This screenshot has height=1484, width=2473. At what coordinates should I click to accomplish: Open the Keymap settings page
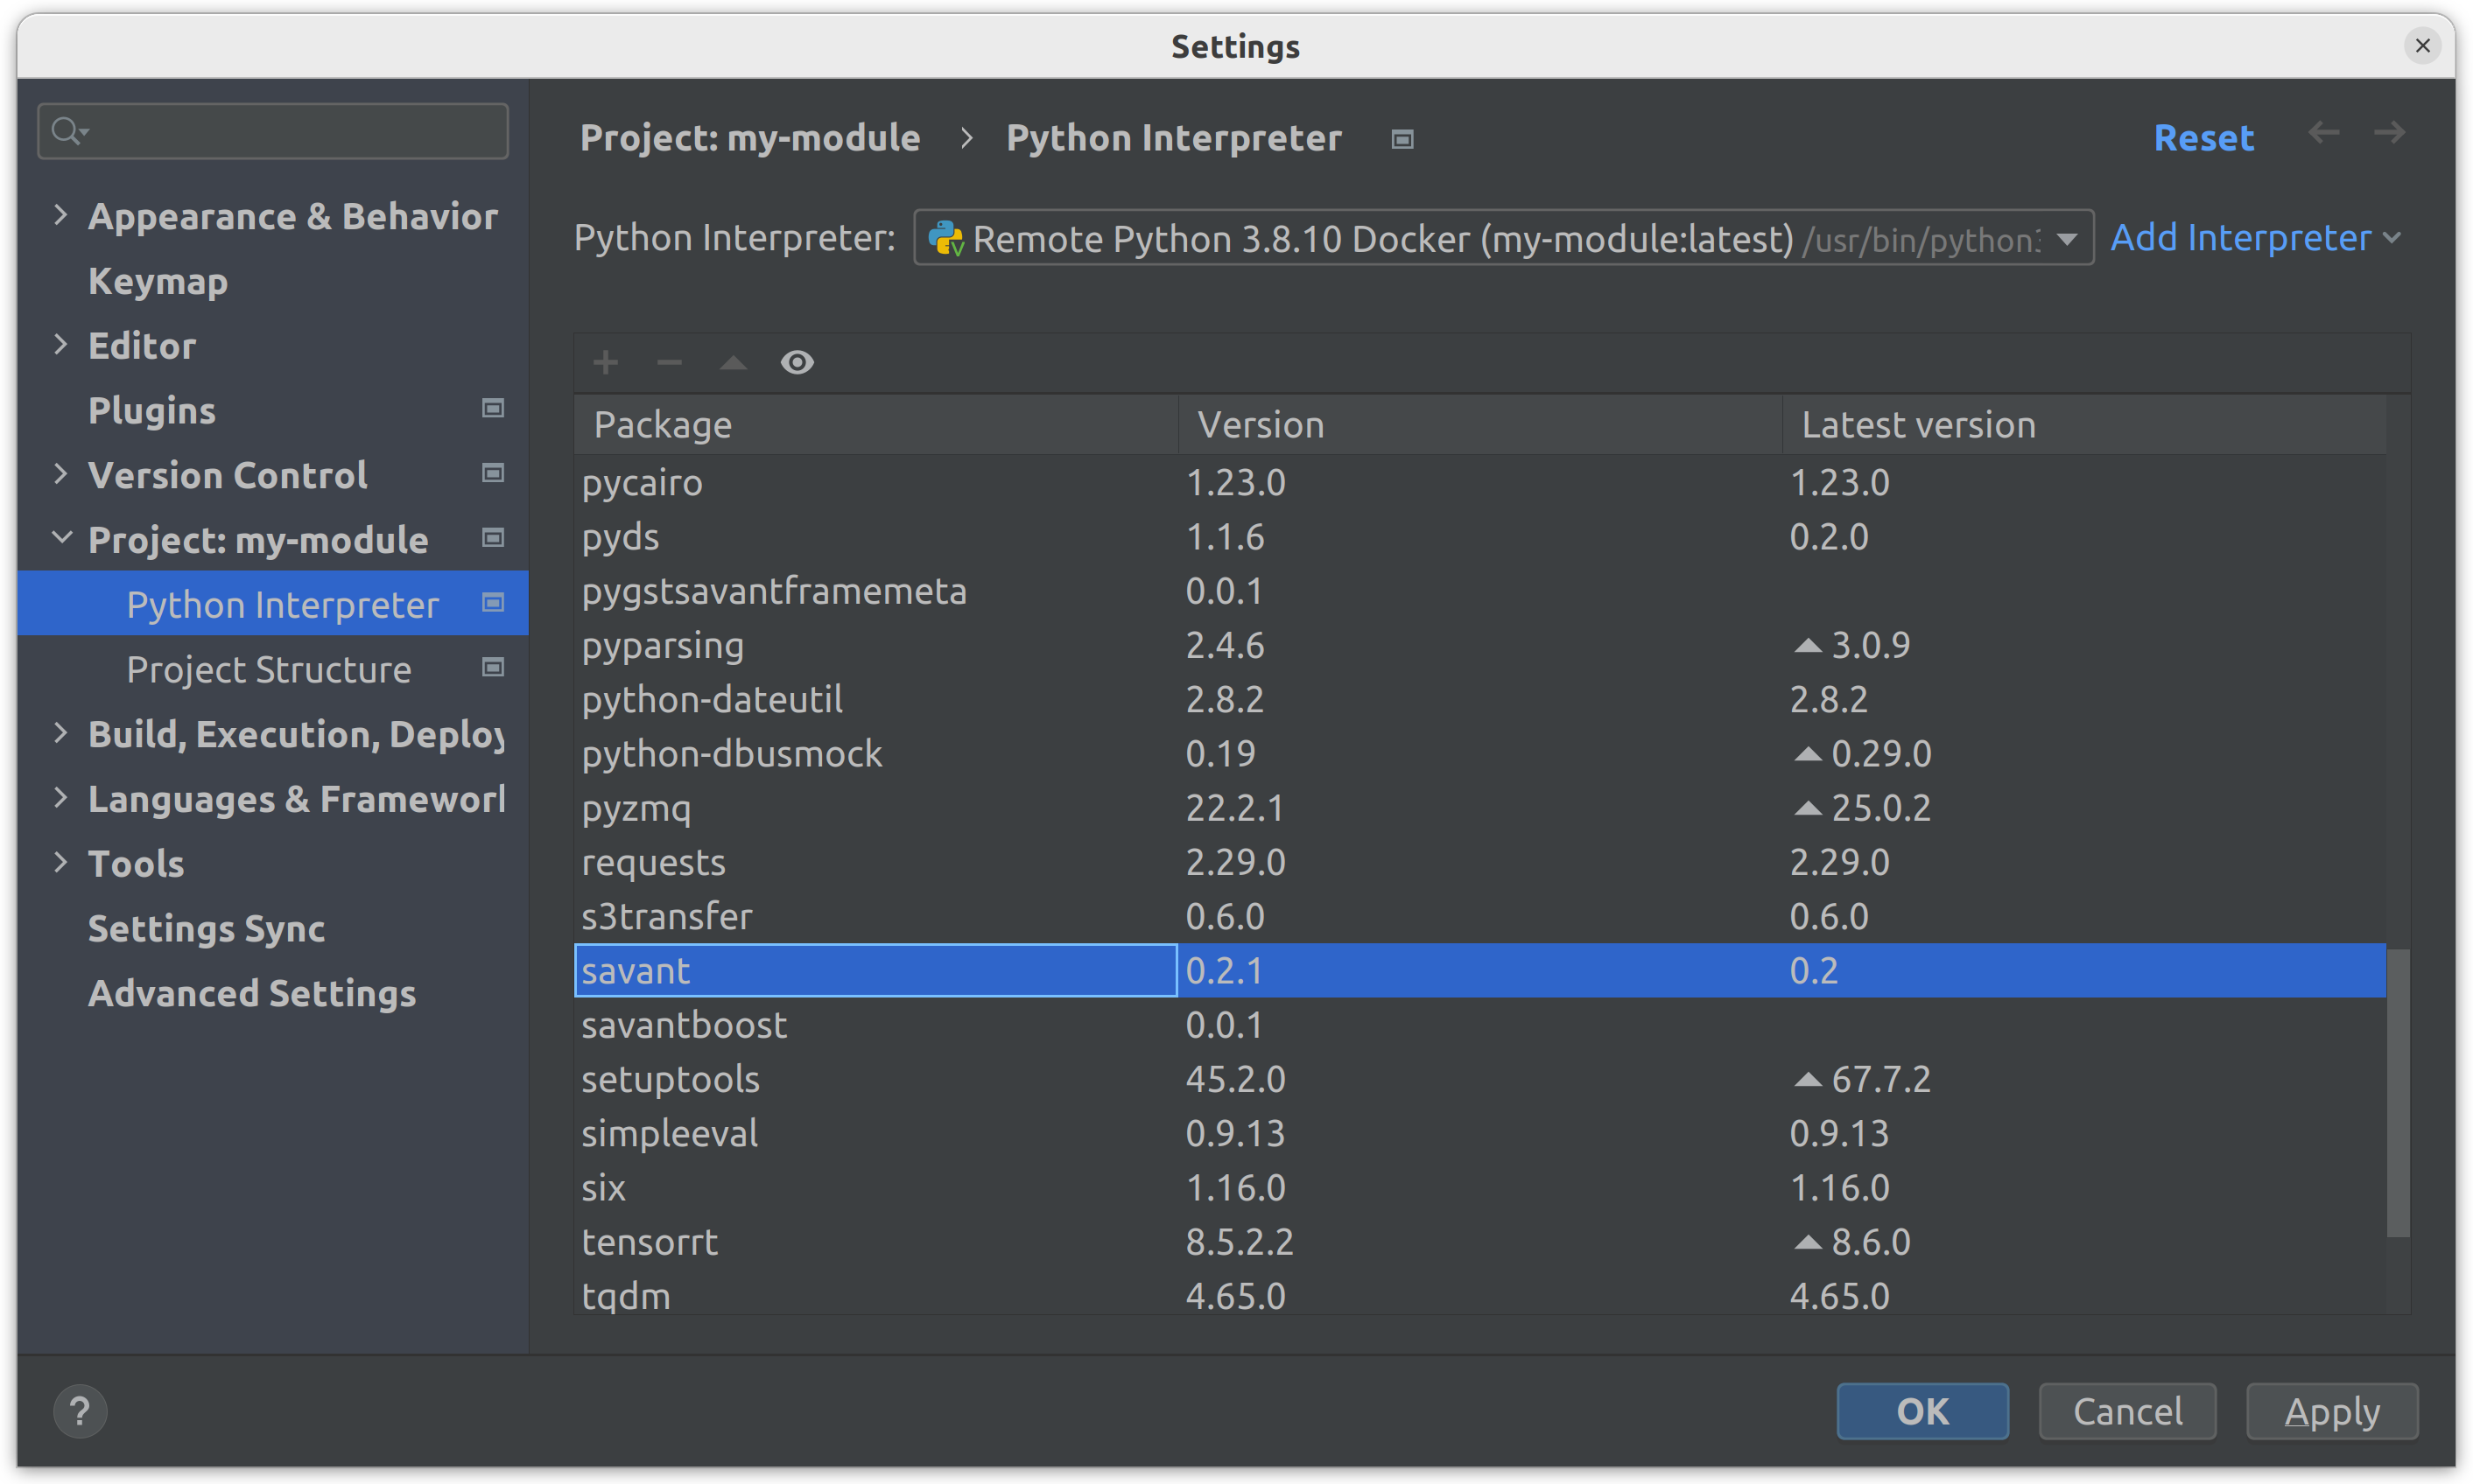(158, 281)
